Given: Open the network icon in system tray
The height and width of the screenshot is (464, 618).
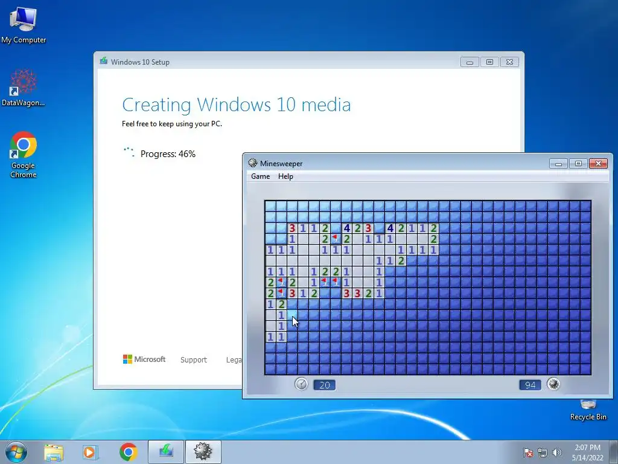Looking at the screenshot, I should (543, 453).
